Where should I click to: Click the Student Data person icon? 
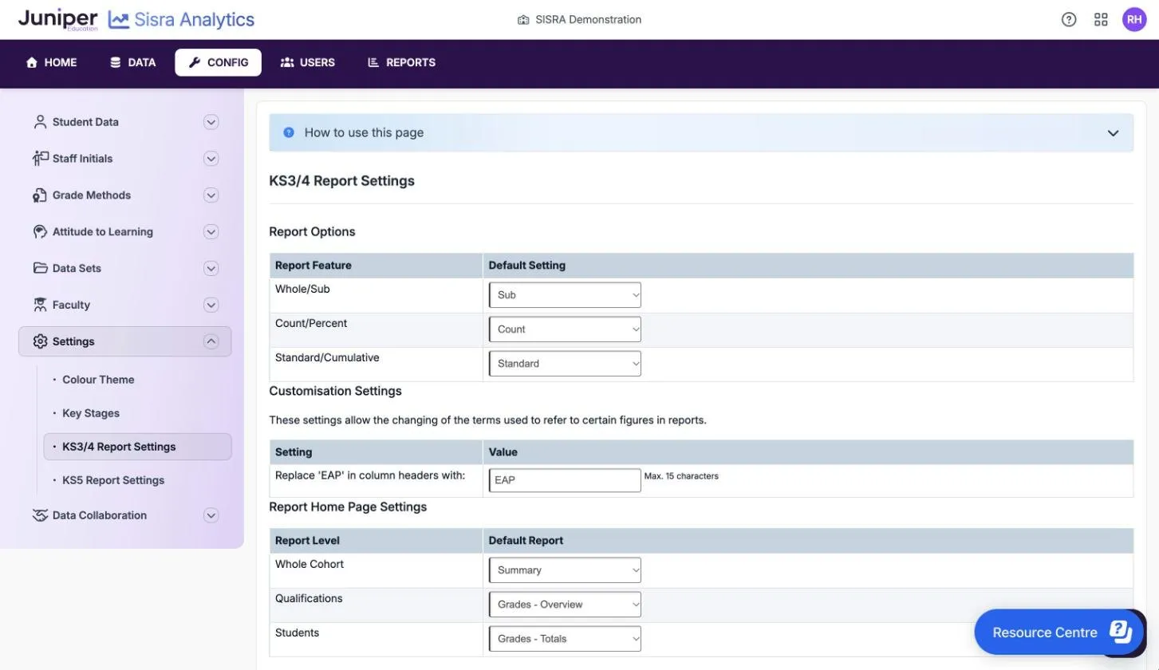pyautogui.click(x=40, y=122)
